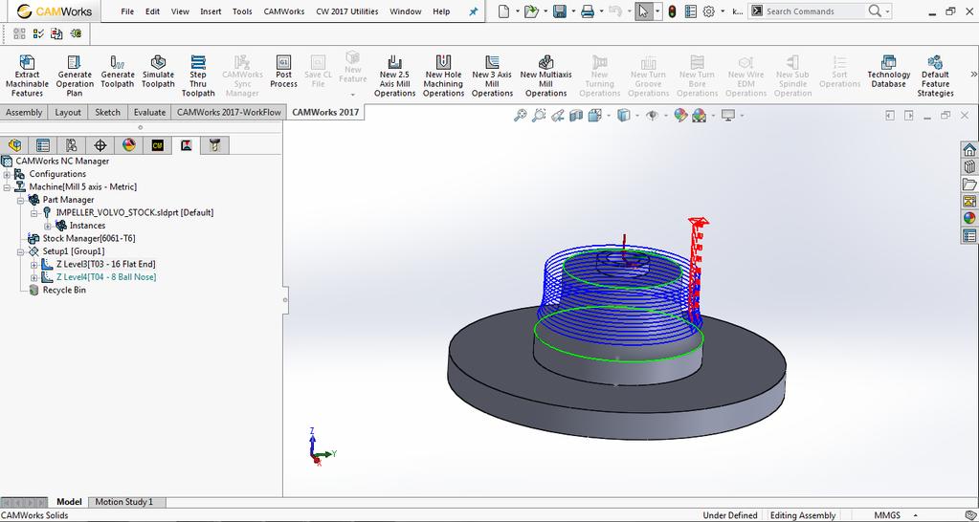Open the Tools menu
The width and height of the screenshot is (979, 522).
pyautogui.click(x=242, y=11)
